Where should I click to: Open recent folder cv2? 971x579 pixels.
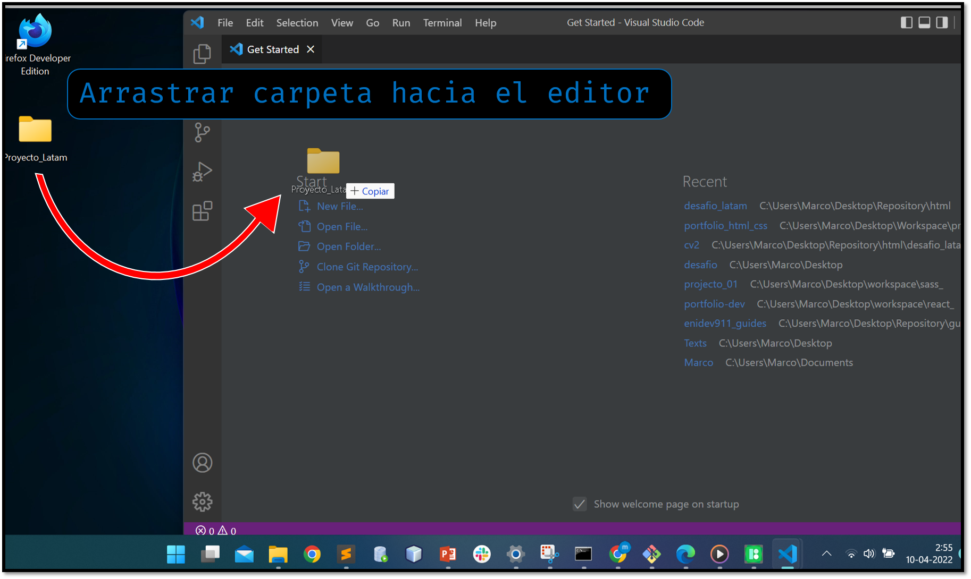pos(691,245)
